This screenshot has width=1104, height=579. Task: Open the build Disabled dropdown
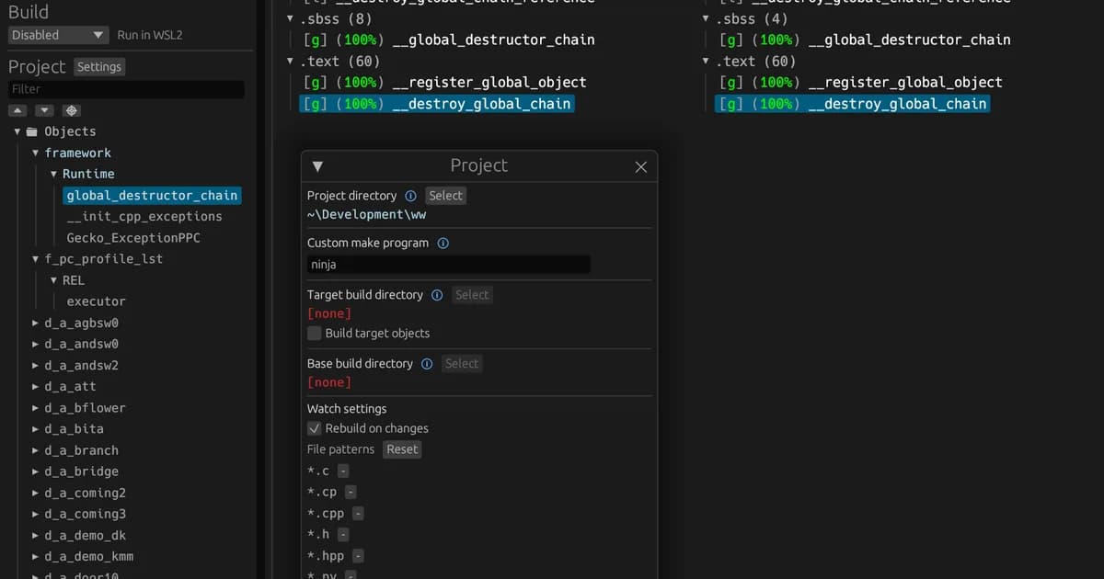pyautogui.click(x=59, y=35)
